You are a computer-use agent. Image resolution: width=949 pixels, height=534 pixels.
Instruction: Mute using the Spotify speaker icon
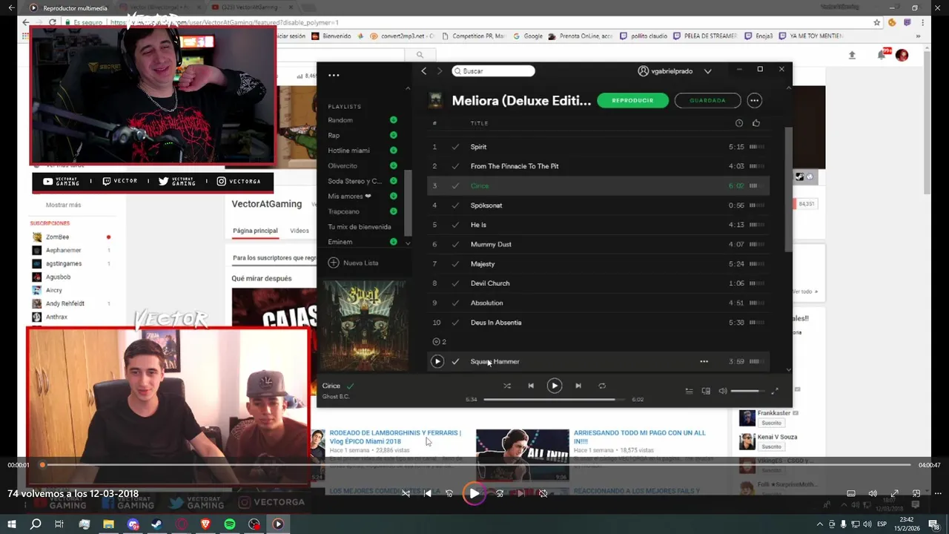pyautogui.click(x=723, y=391)
